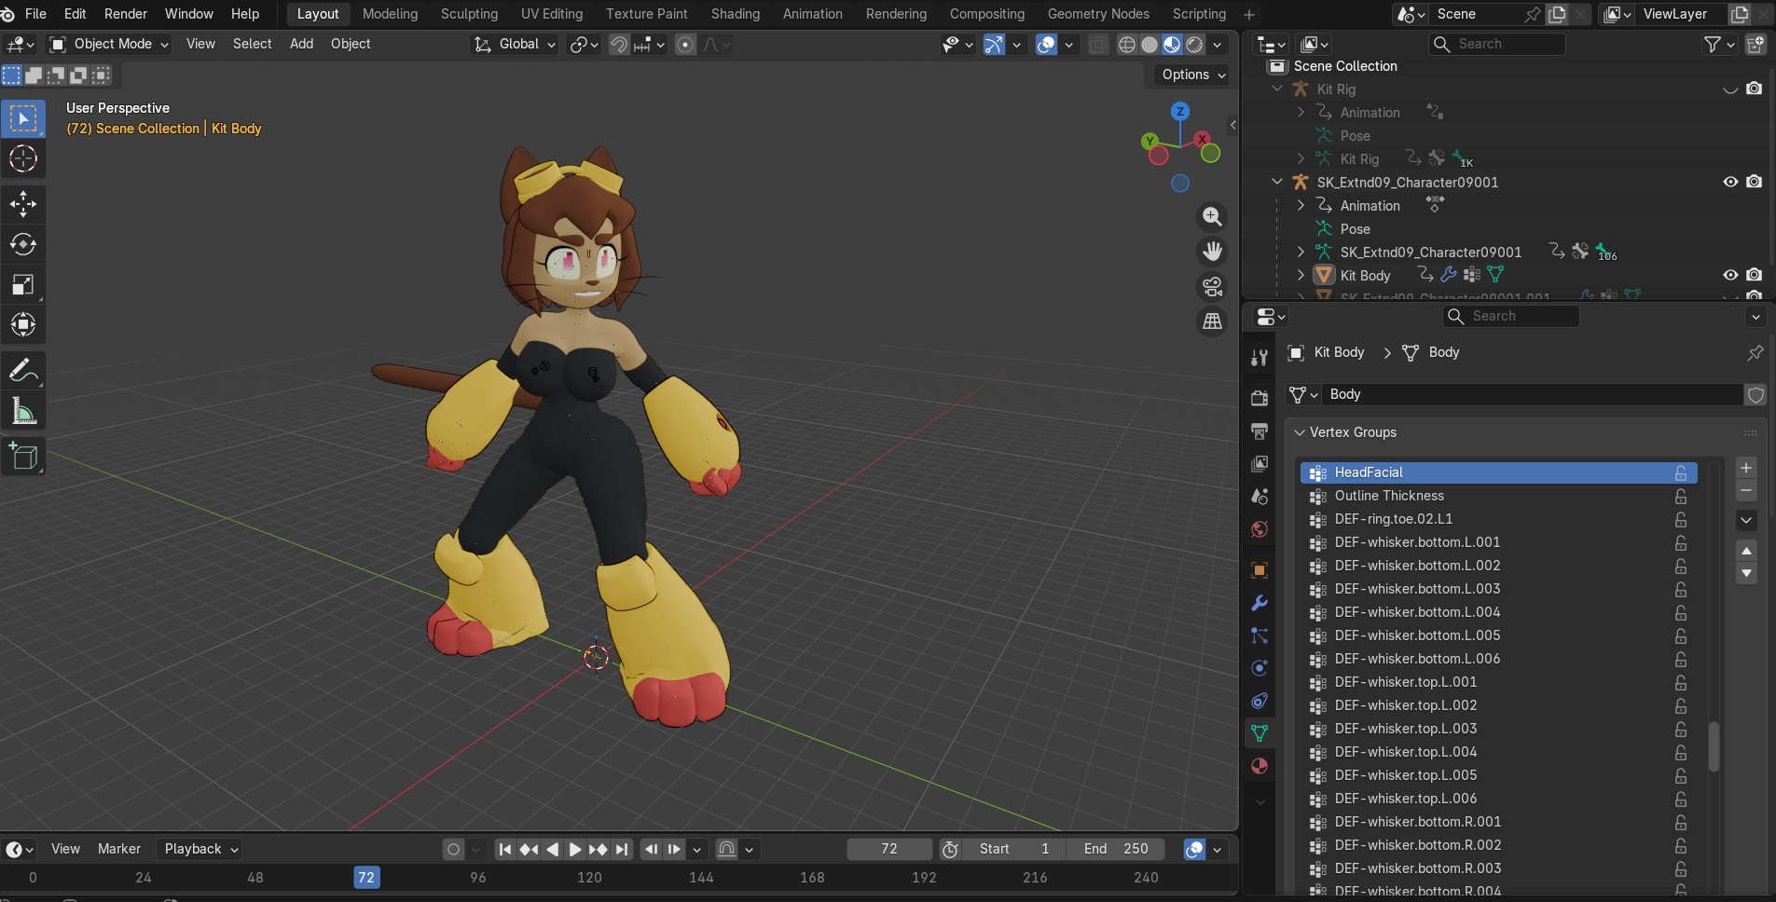Hide SK_Extnd09_Character09001 in viewport
The width and height of the screenshot is (1776, 902).
[1730, 182]
